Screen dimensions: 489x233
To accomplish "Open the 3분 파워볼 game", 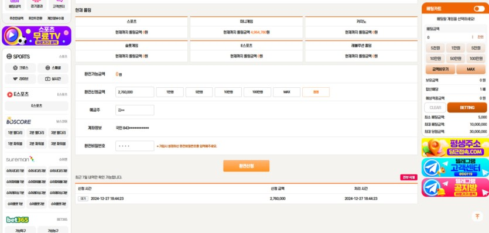I will click(x=58, y=144).
